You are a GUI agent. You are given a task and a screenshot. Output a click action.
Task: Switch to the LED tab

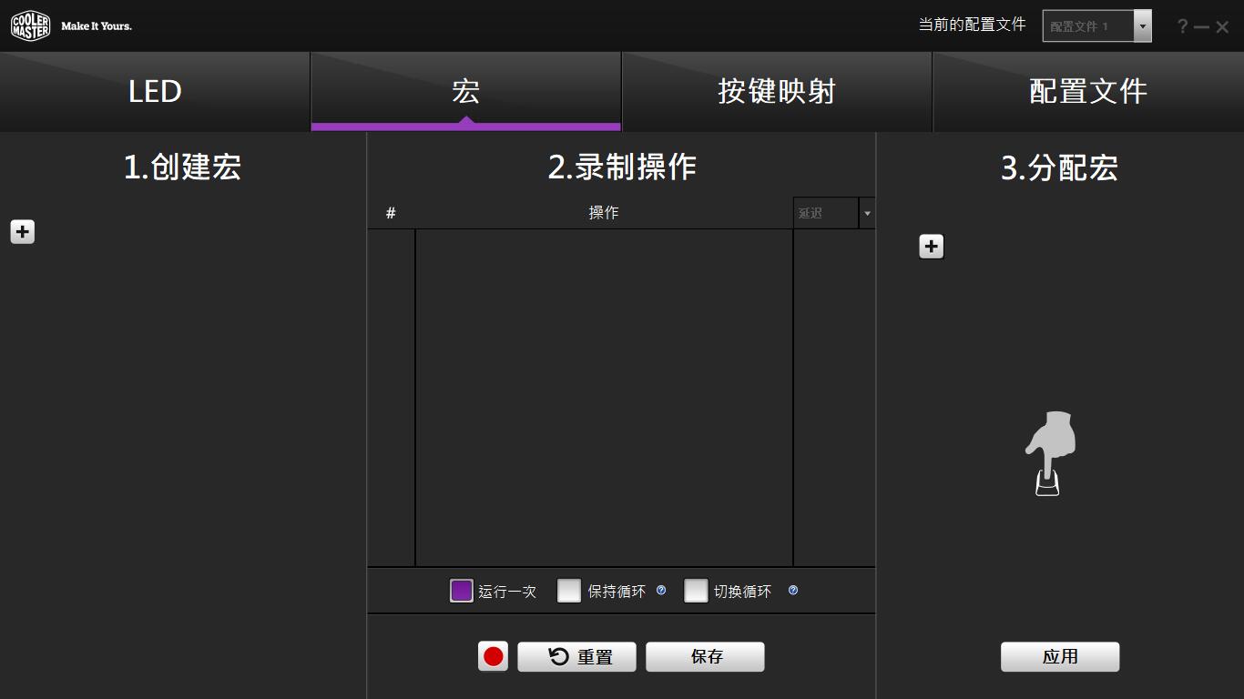coord(155,91)
